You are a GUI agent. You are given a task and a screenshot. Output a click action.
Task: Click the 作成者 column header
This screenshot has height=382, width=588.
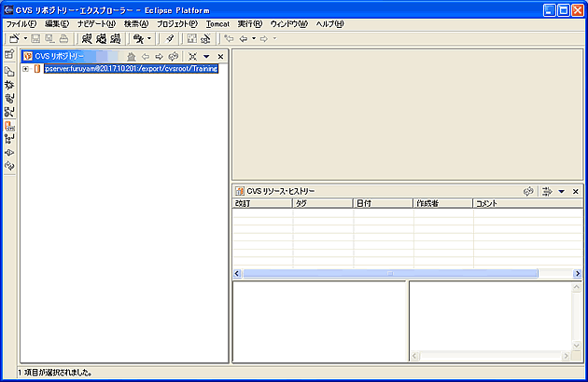tap(441, 202)
